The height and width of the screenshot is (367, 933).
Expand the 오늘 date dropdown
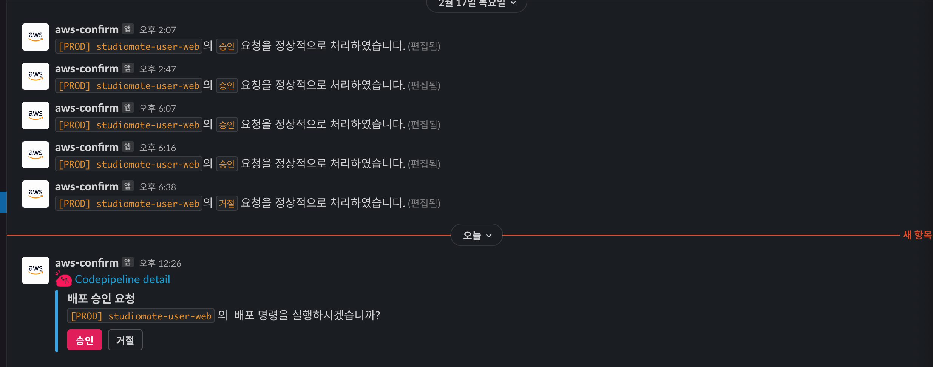pos(477,235)
